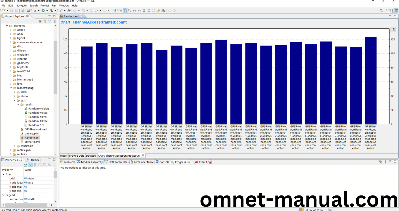
Task: Click the Zoom to Fit toolbar icon
Action: coord(154,11)
